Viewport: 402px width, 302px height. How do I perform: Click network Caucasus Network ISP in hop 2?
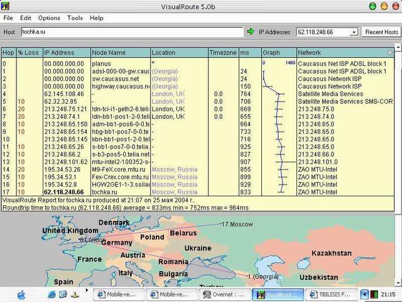click(330, 79)
